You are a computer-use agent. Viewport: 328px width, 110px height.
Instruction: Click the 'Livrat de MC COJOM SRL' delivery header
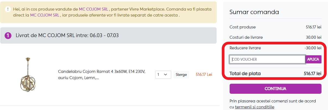pos(67,35)
